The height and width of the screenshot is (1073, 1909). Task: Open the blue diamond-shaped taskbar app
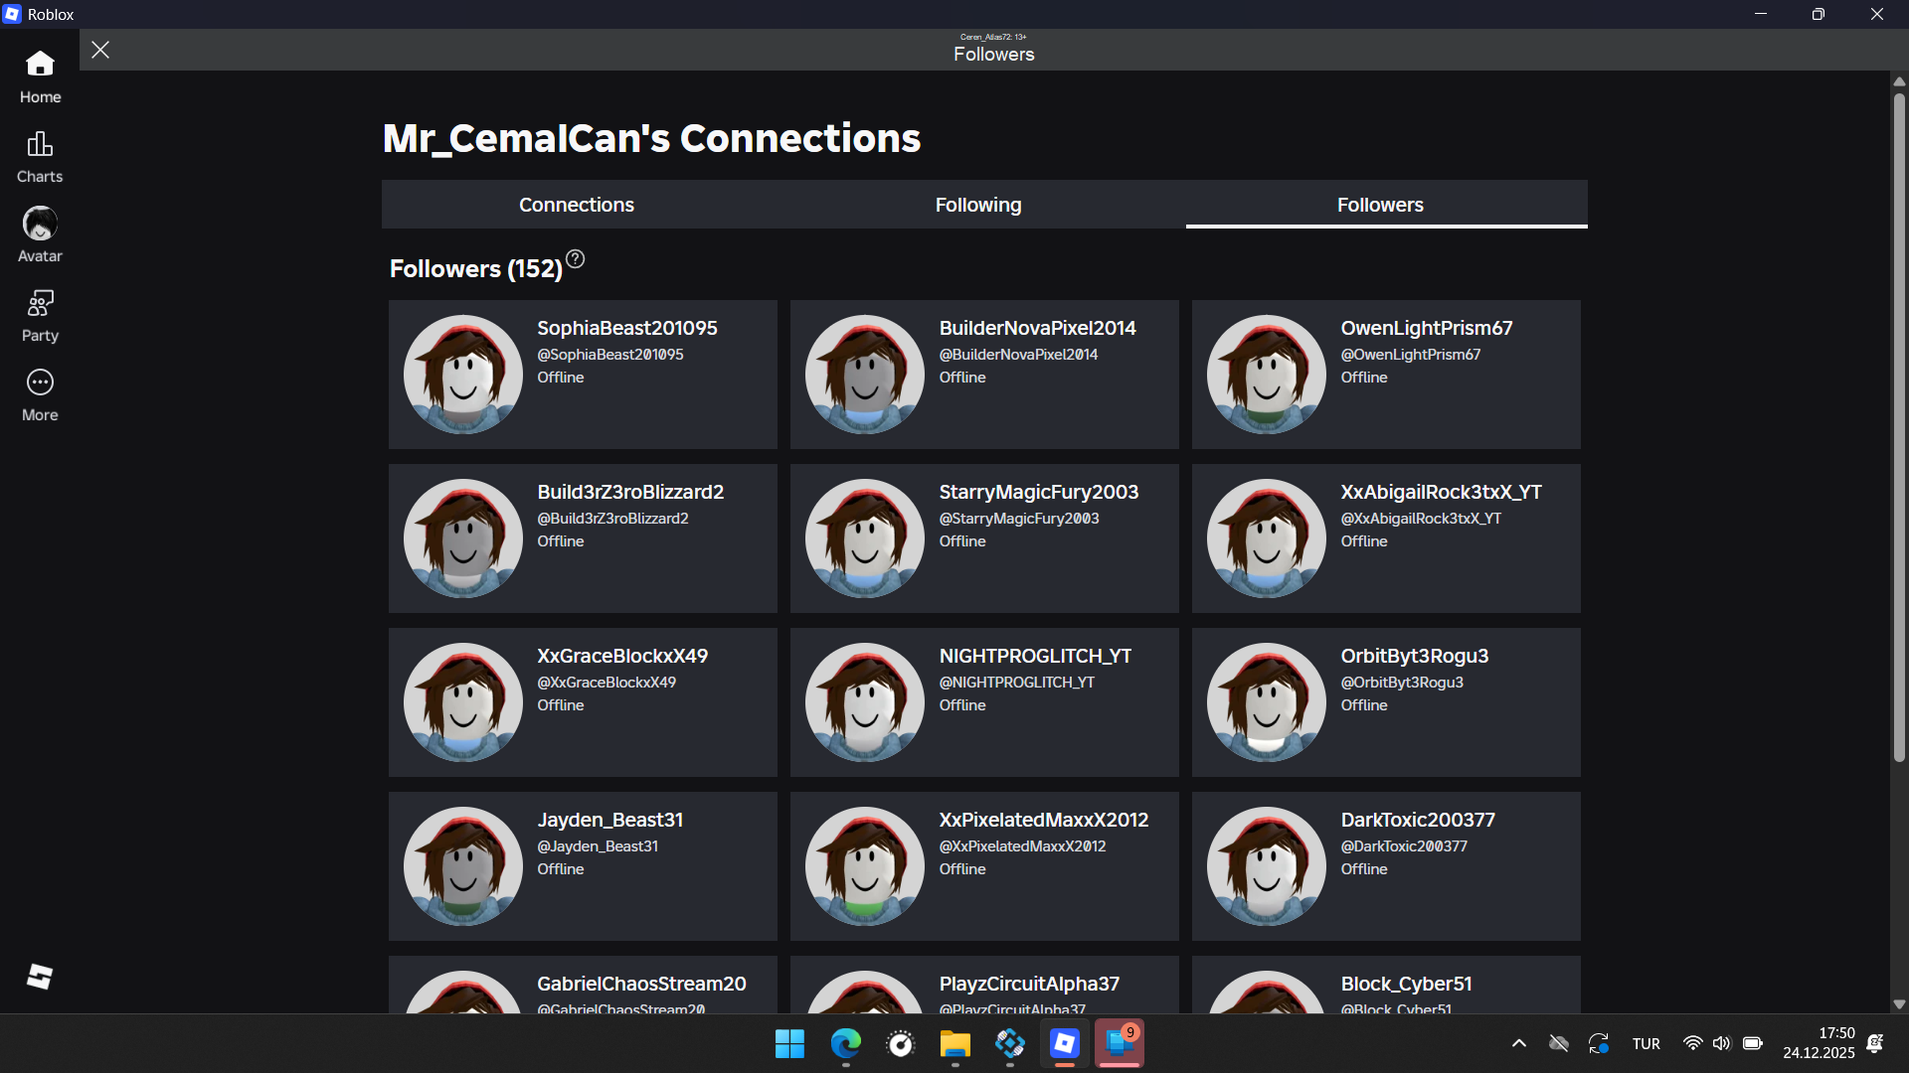(1010, 1044)
